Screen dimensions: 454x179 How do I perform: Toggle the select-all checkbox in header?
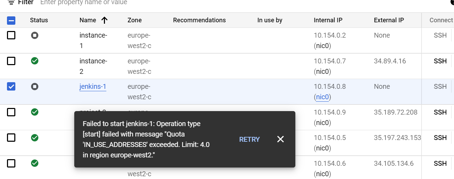click(11, 21)
